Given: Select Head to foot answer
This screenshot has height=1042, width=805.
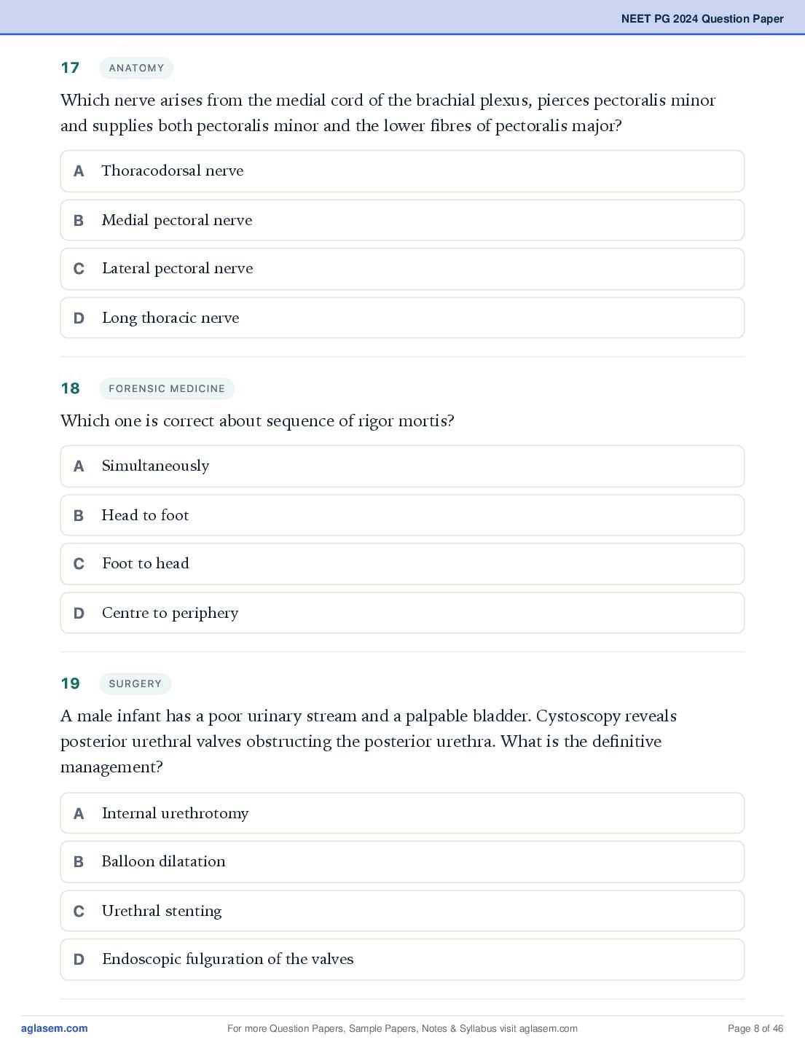Looking at the screenshot, I should 402,515.
